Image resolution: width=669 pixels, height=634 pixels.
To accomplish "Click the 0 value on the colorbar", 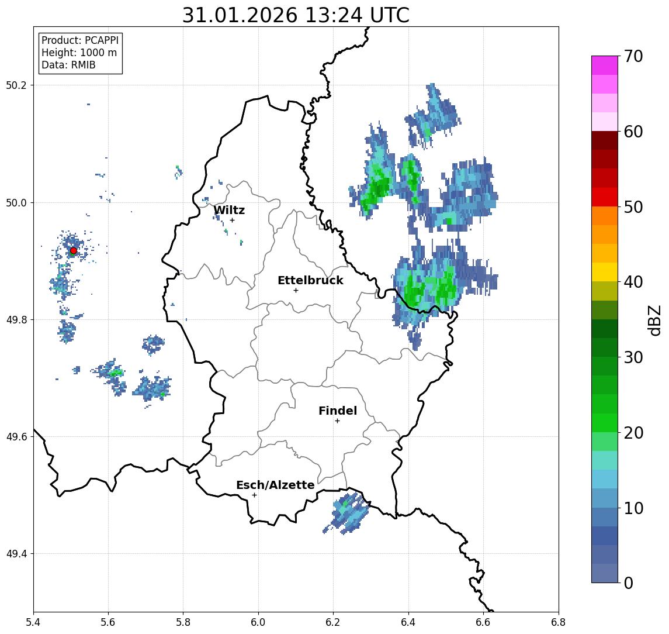I will coord(629,583).
